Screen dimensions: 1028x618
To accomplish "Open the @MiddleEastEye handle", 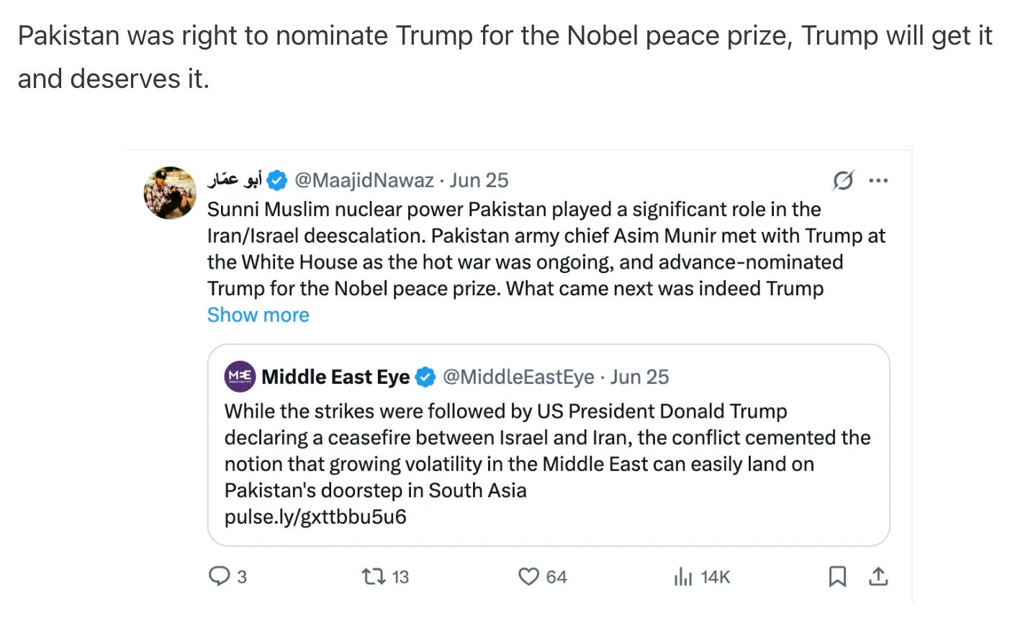I will click(x=518, y=377).
